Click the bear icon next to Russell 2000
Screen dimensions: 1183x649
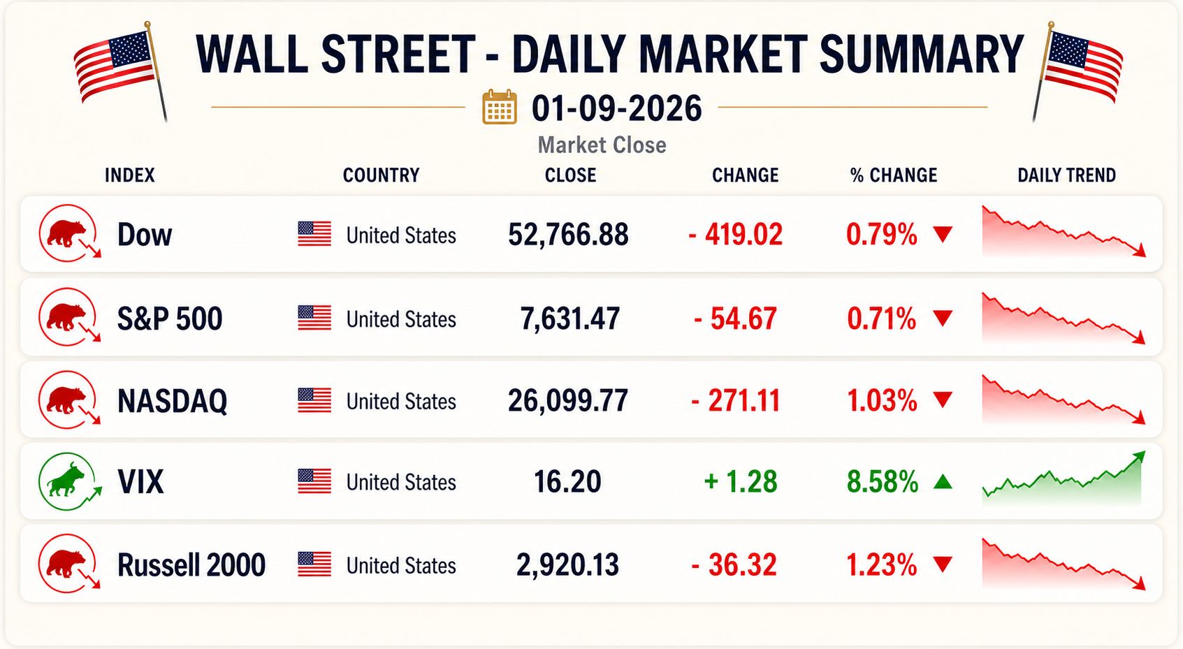tap(69, 564)
